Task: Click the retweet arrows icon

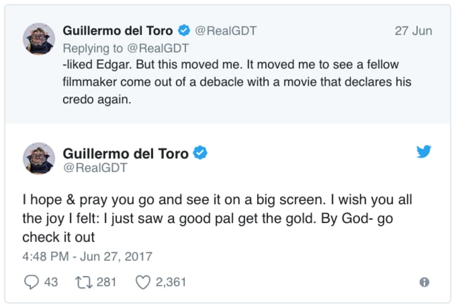Action: click(83, 282)
